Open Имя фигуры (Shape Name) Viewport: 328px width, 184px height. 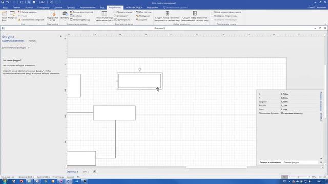pyautogui.click(x=143, y=12)
